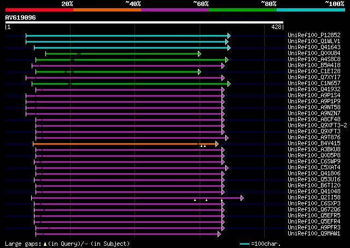Image resolution: width=350 pixels, height=248 pixels.
Task: Click the green alignment bar for UniRef100_Q00U84
Action: 122,54
